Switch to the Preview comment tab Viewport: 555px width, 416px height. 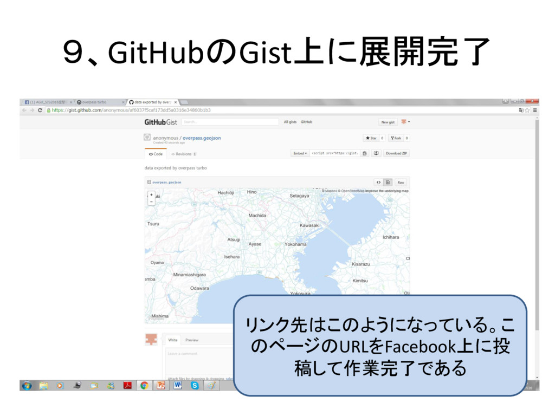coord(192,340)
